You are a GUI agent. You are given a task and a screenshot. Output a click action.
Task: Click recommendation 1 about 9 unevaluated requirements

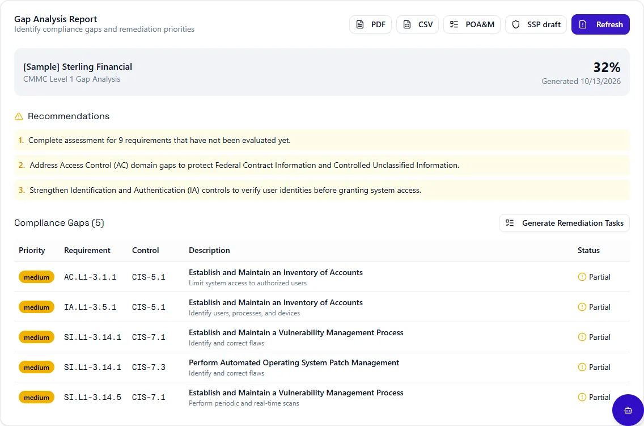pos(321,141)
